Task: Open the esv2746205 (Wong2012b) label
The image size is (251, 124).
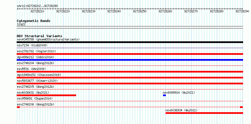Action: point(36,87)
